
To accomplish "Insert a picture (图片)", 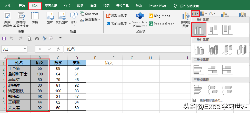I will coord(50,18).
